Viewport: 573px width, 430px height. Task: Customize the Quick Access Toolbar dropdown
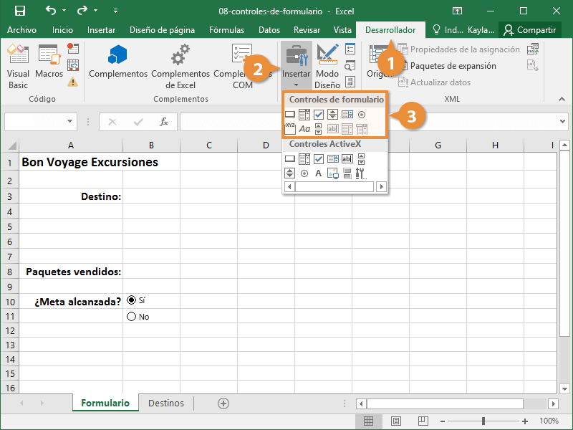115,11
